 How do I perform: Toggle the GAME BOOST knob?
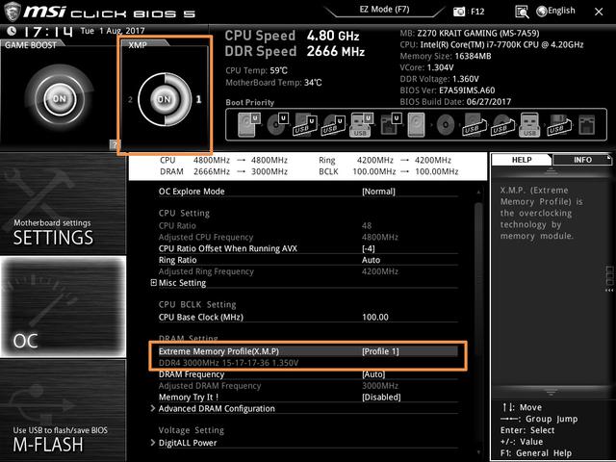(x=60, y=98)
